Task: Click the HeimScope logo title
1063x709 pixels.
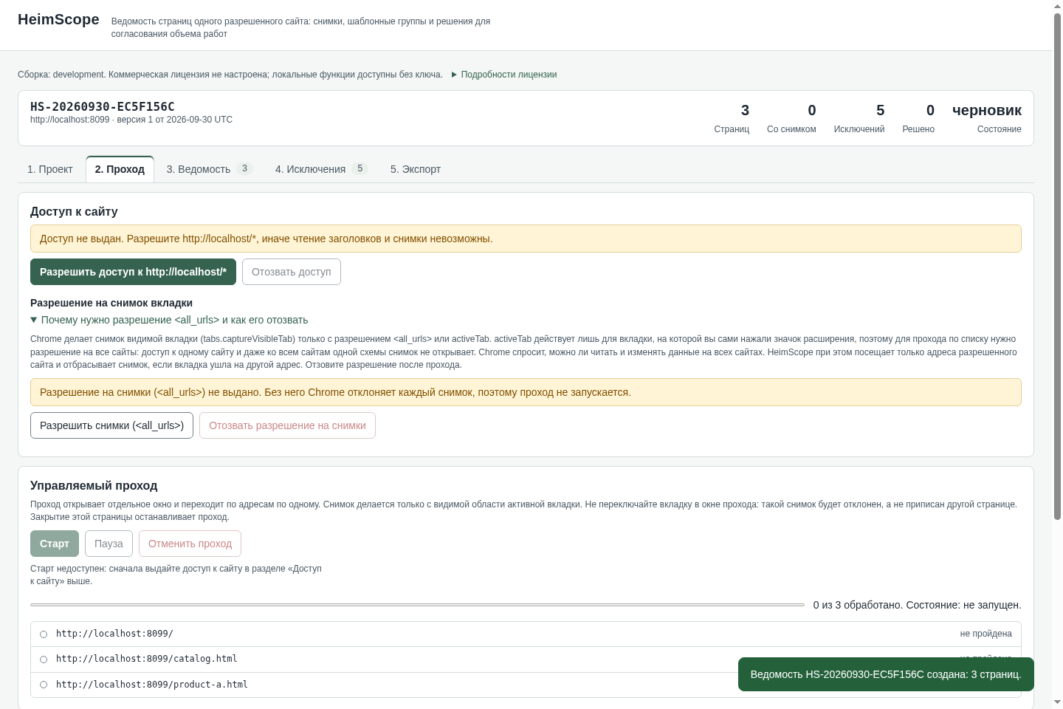Action: (x=58, y=19)
